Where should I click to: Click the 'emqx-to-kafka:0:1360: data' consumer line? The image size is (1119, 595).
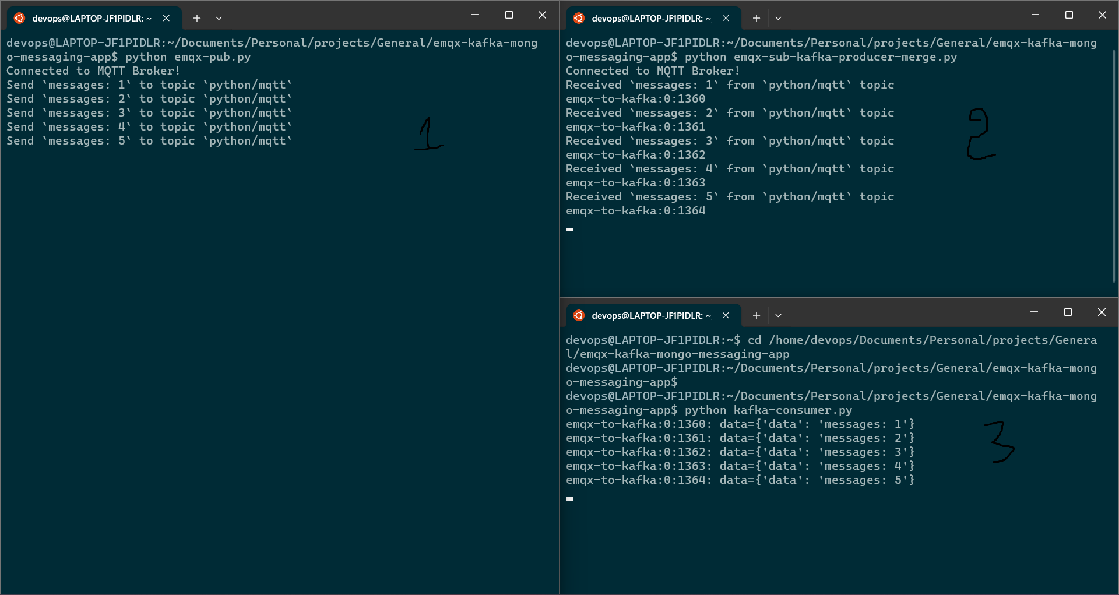coord(740,424)
